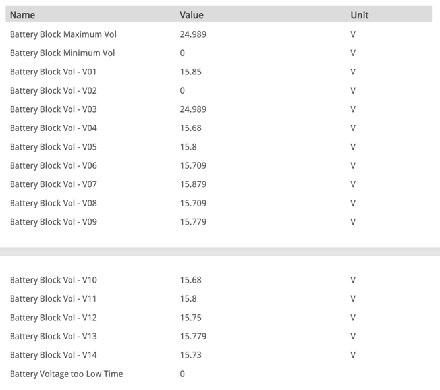Click the Battery Block Vol - V06 label
The image size is (440, 390).
(x=53, y=165)
